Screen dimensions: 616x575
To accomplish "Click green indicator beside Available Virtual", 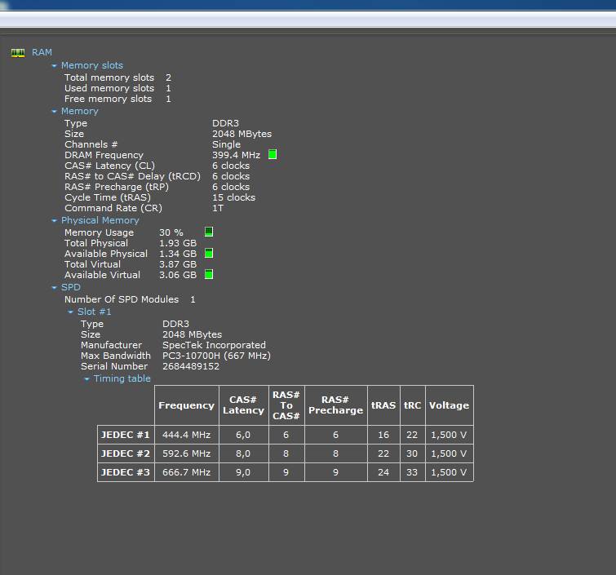I will (209, 275).
